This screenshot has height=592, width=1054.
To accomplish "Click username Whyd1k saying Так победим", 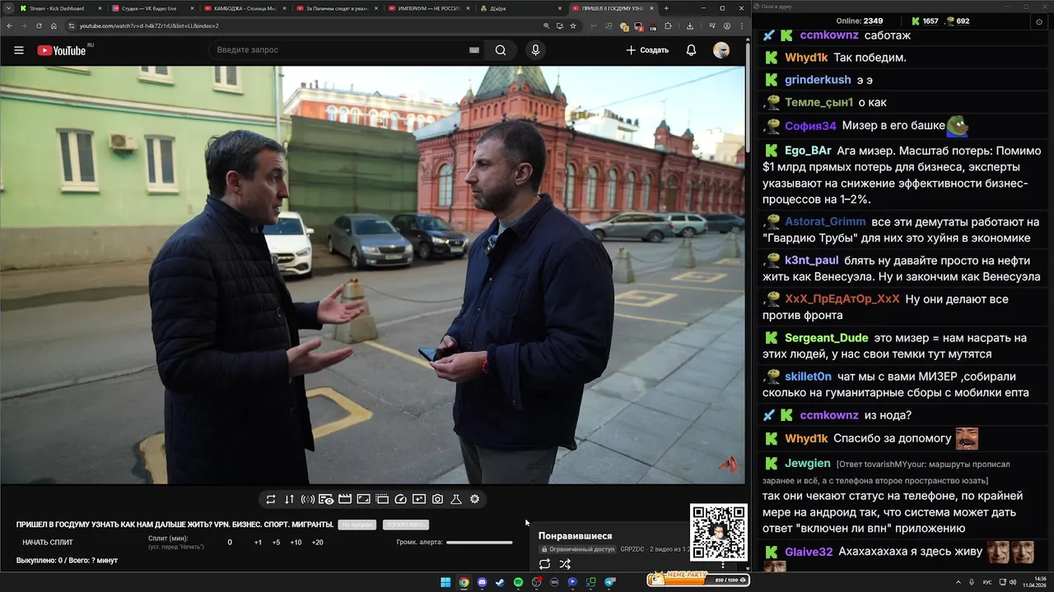I will click(806, 58).
